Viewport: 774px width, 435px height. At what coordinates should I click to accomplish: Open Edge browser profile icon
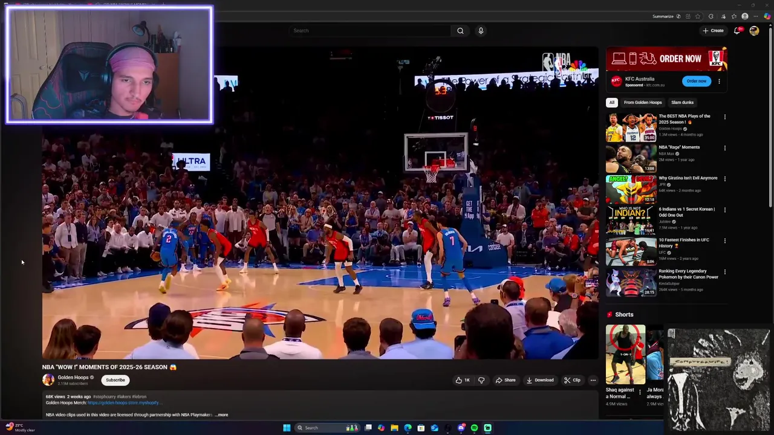(745, 16)
